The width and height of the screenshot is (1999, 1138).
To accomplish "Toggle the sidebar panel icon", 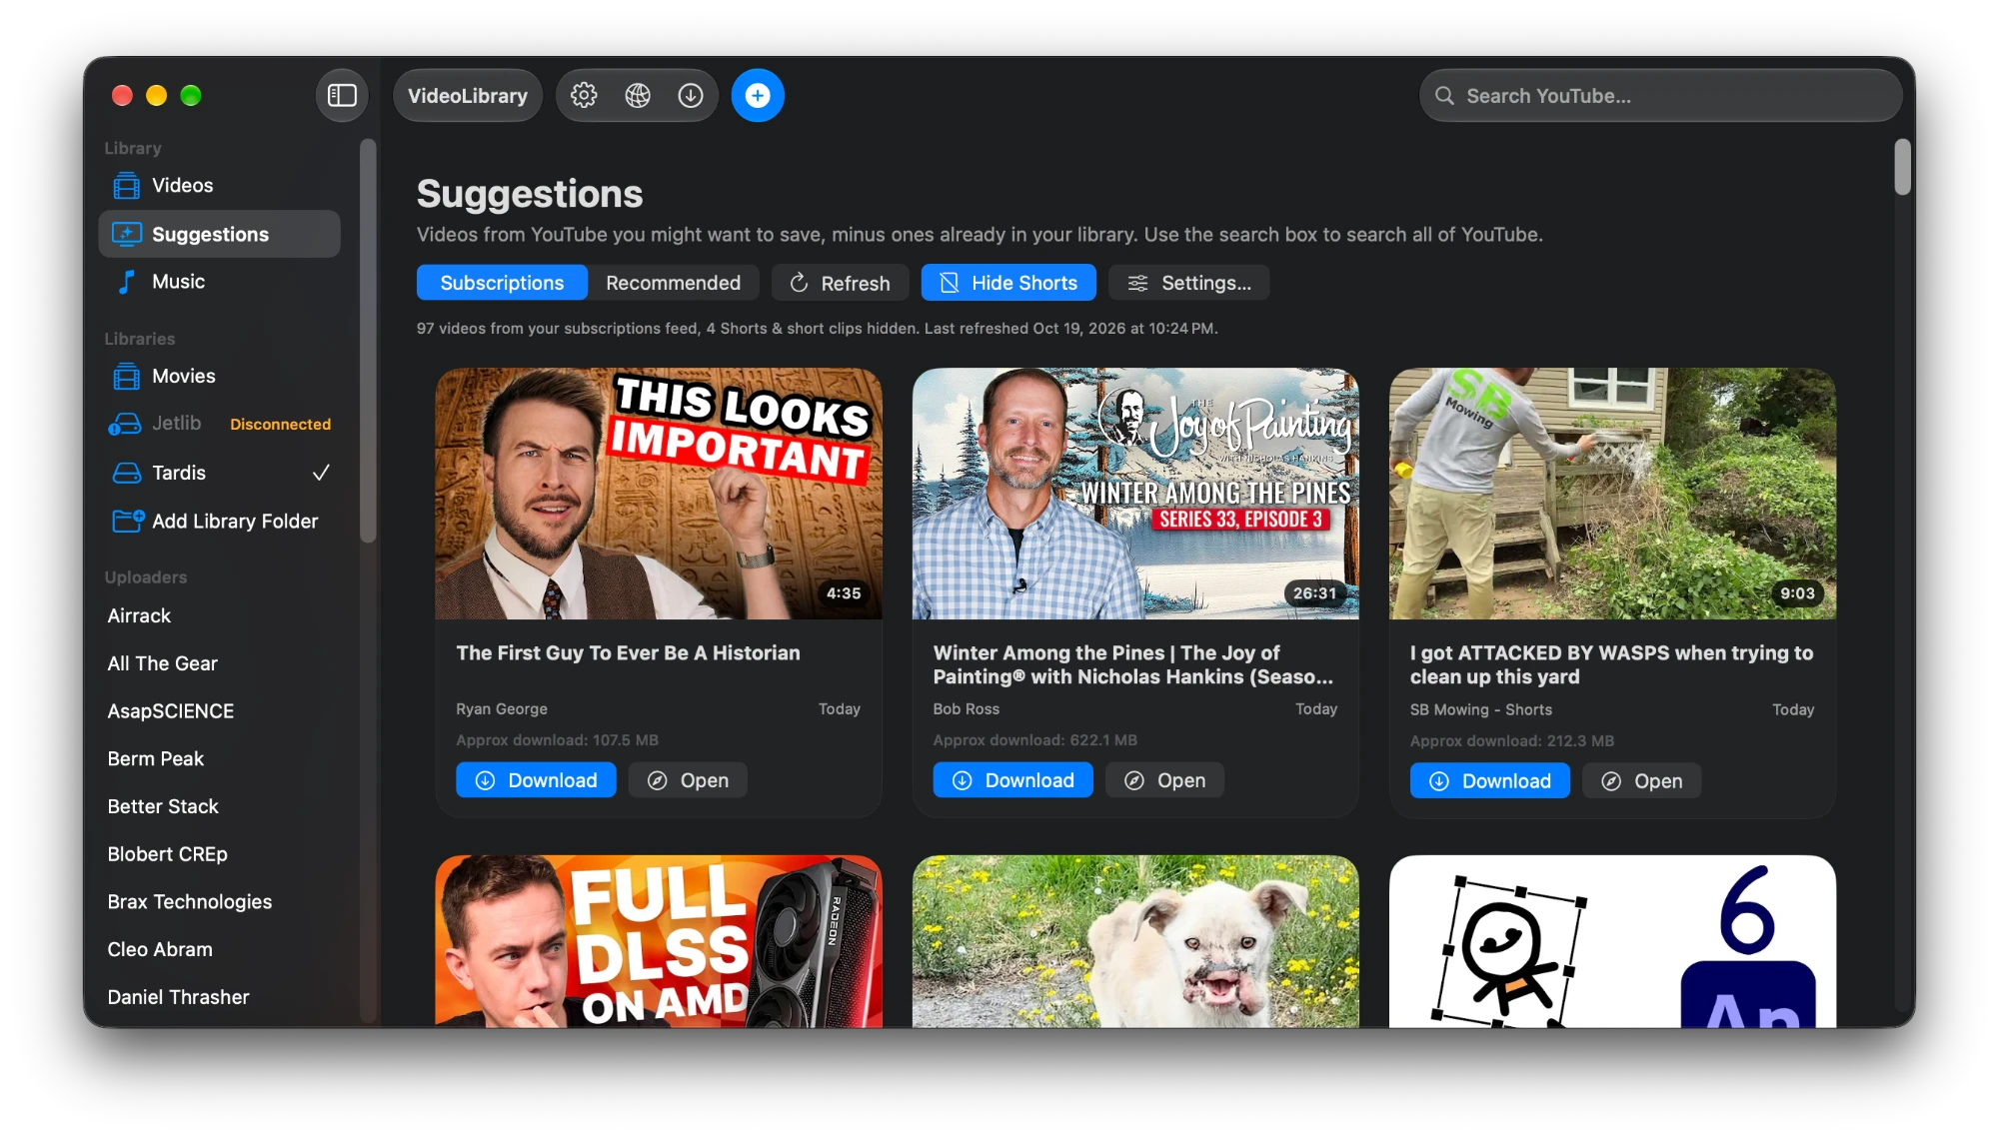I will [x=342, y=95].
